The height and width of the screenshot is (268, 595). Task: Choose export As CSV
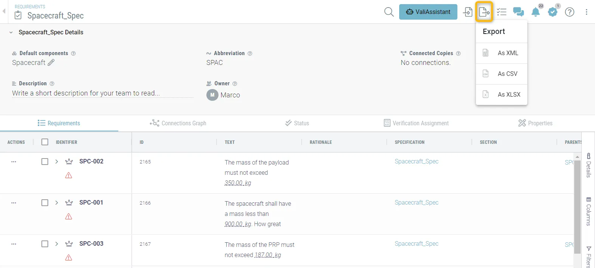click(x=507, y=74)
